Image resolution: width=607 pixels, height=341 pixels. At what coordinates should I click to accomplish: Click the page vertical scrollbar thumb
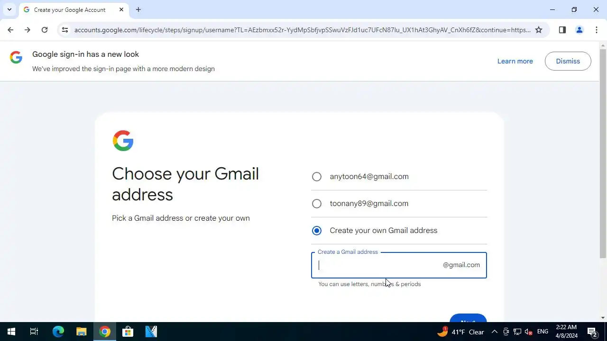click(603, 154)
